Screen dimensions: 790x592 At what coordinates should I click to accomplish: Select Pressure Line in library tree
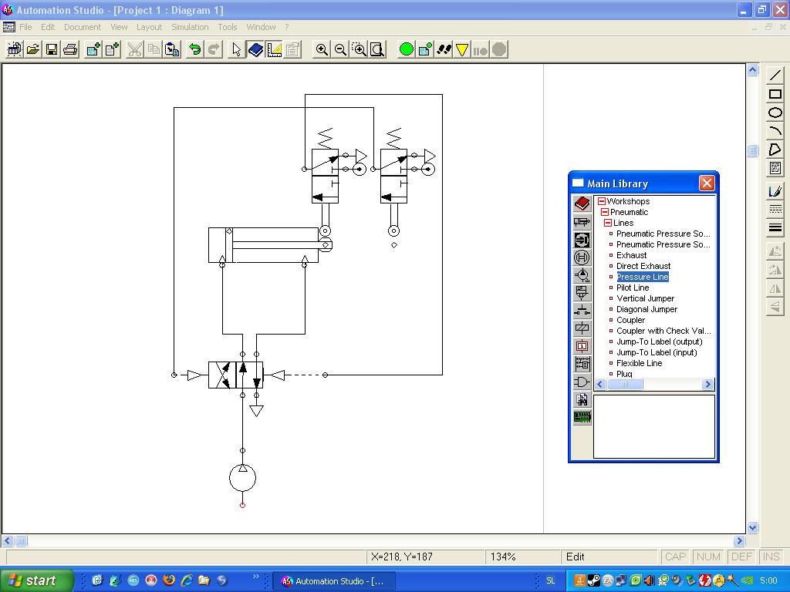[x=643, y=277]
